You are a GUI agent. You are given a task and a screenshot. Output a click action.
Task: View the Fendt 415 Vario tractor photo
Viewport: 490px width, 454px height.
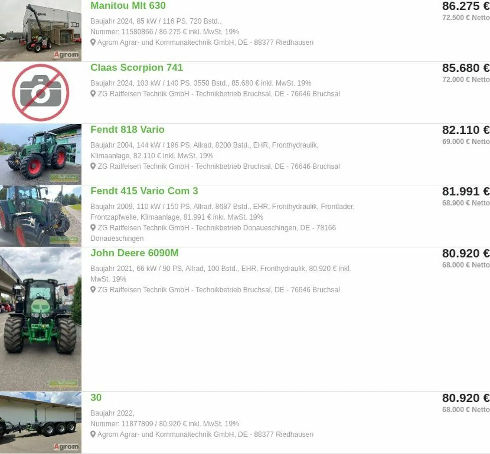41,216
